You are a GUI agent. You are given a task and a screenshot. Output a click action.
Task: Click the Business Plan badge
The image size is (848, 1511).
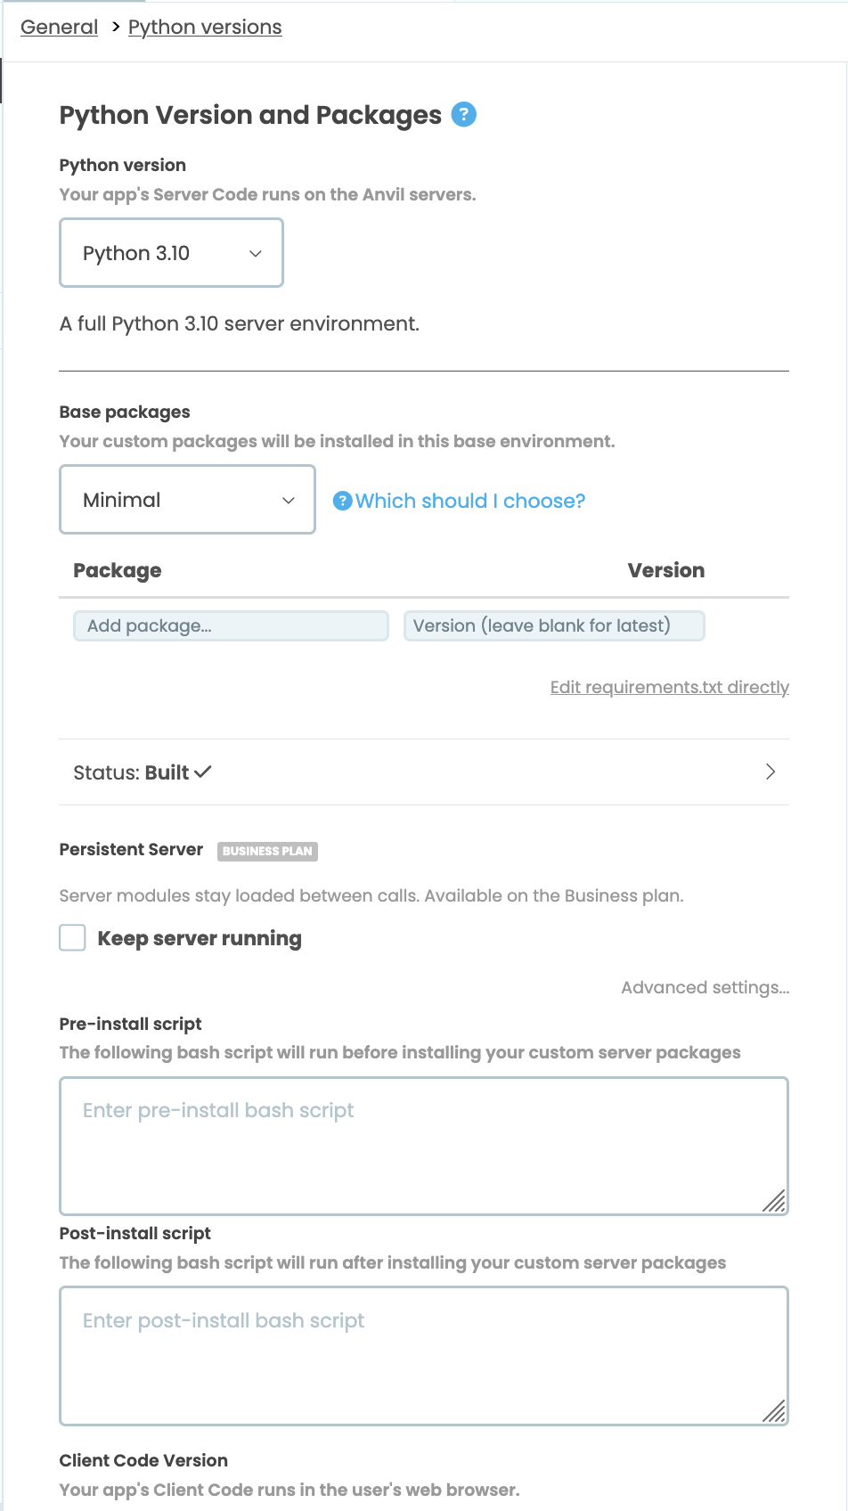coord(267,851)
